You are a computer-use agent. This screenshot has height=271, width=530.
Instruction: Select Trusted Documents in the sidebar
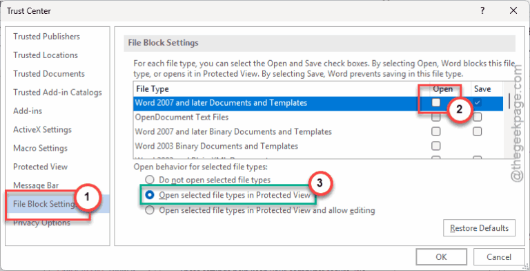click(x=49, y=74)
